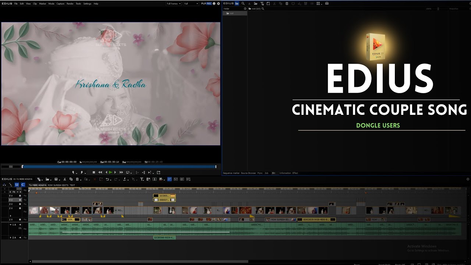Click the Paste clipboard icon in timeline toolbar
The height and width of the screenshot is (265, 471).
(77, 179)
